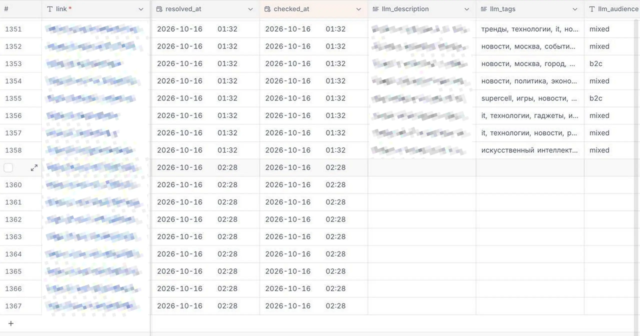Click the date icon on checked_at header
This screenshot has width=640, height=336.
point(267,9)
